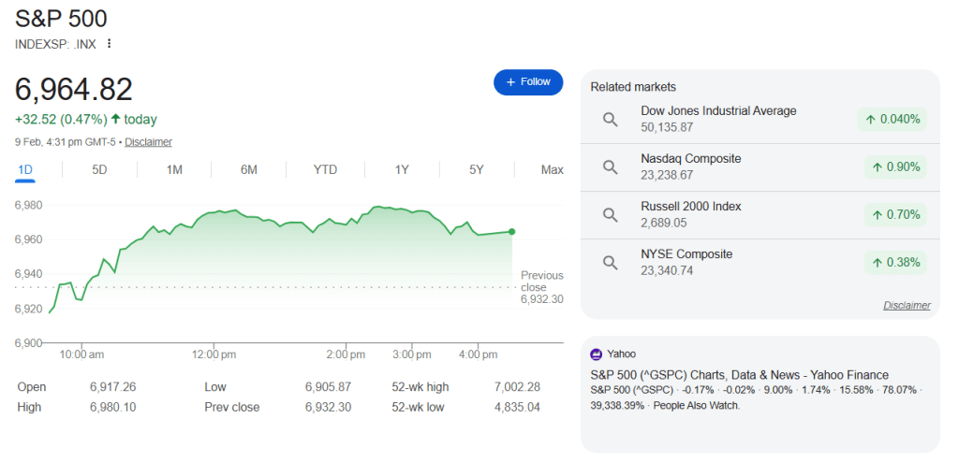Switch the chart to 1M range
Image resolution: width=959 pixels, height=462 pixels.
pyautogui.click(x=174, y=170)
